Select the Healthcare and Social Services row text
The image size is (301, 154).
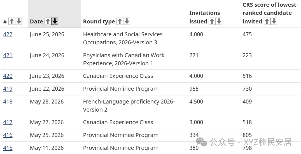(123, 38)
